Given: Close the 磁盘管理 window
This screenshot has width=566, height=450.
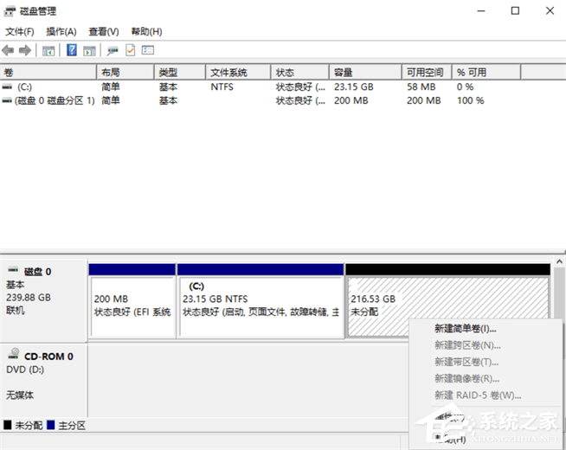Looking at the screenshot, I should pyautogui.click(x=550, y=11).
